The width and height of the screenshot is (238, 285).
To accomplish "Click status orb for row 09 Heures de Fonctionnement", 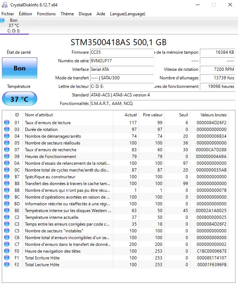I will [x=7, y=157].
